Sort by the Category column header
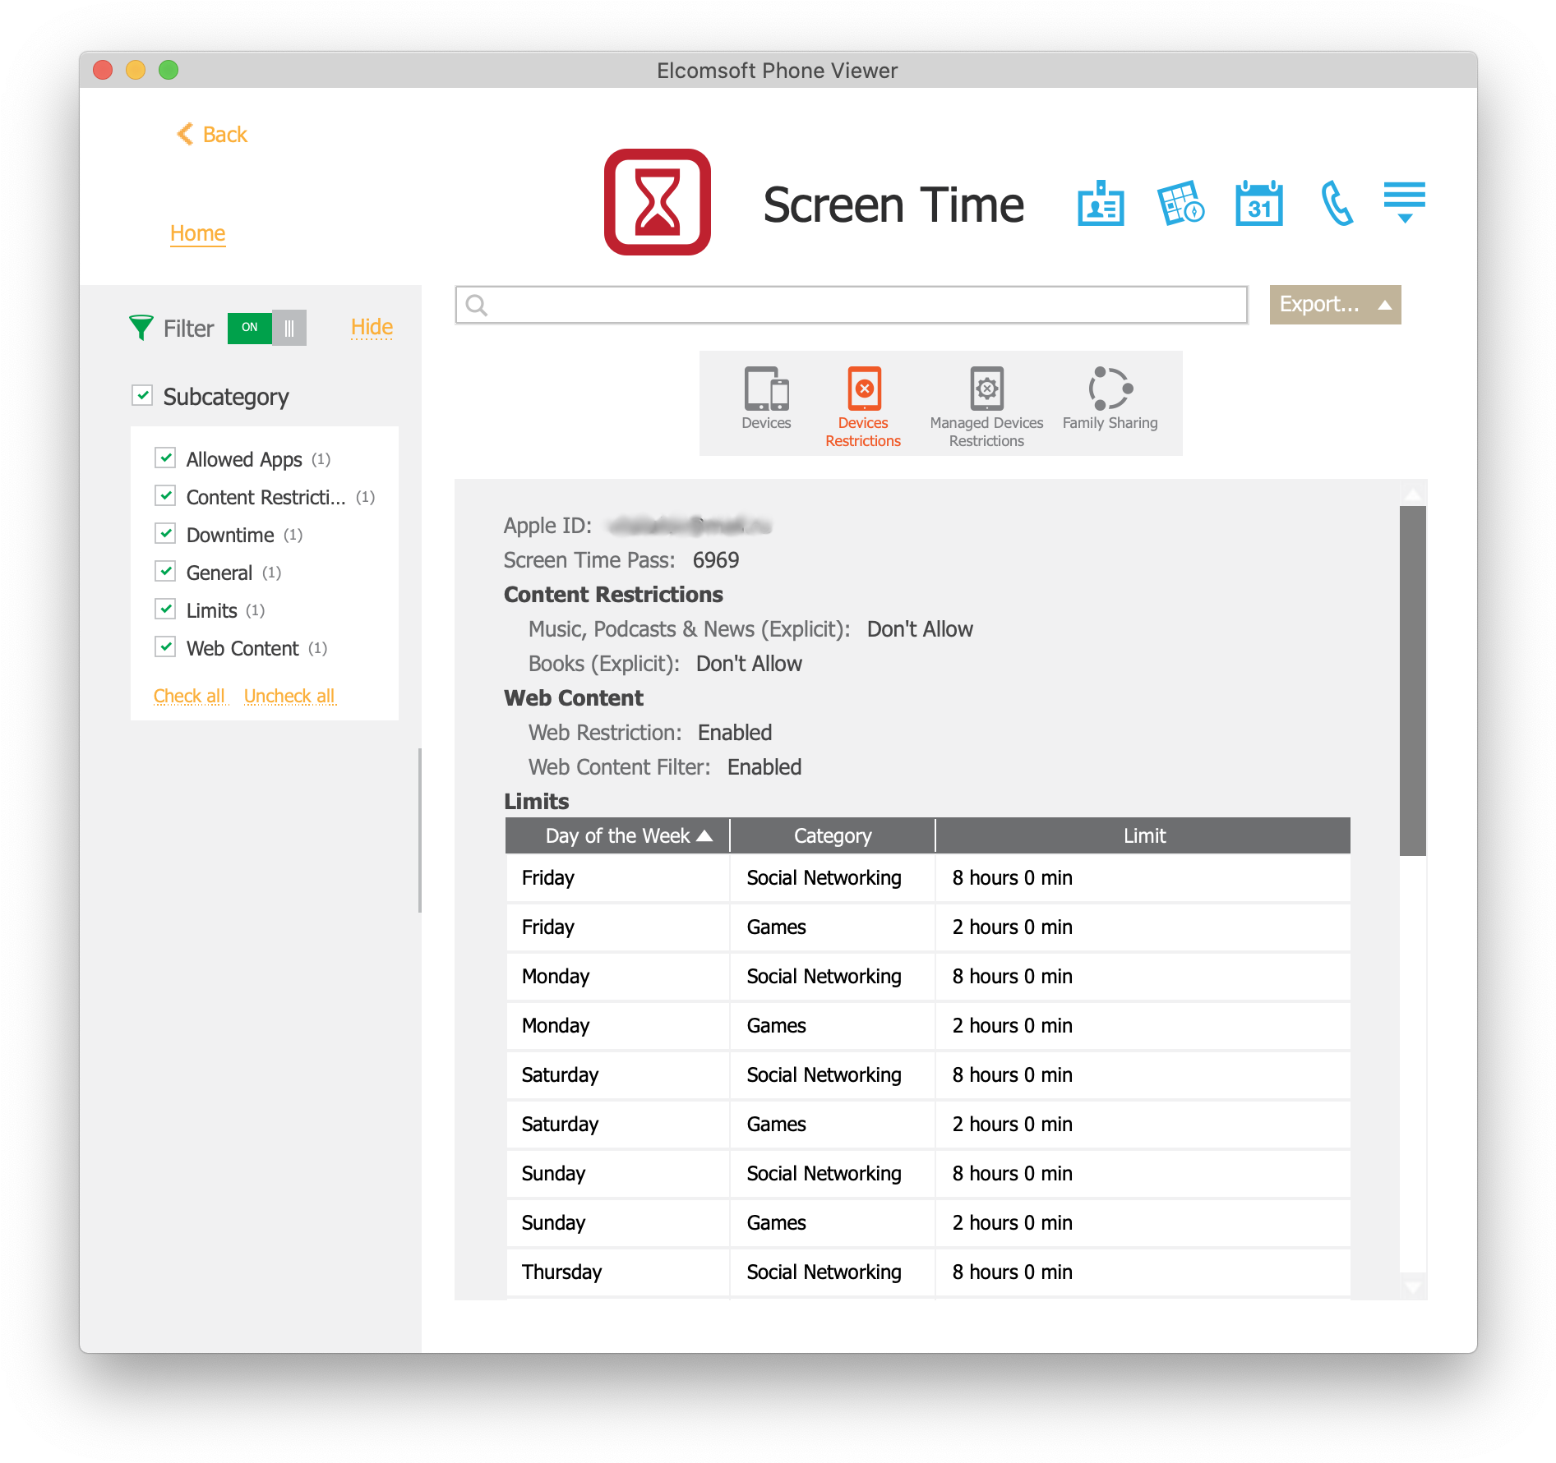1556x1463 pixels. click(833, 835)
